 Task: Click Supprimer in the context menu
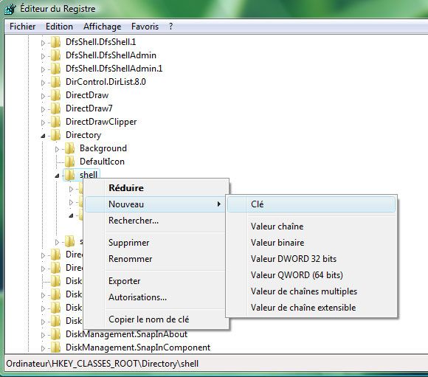tap(129, 243)
